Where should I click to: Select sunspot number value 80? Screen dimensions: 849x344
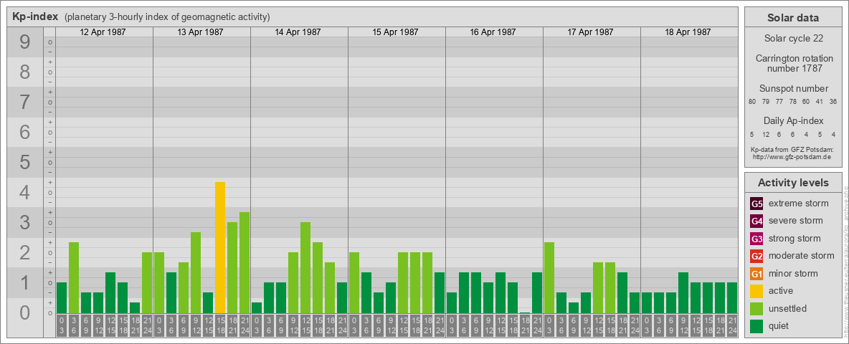[x=752, y=102]
